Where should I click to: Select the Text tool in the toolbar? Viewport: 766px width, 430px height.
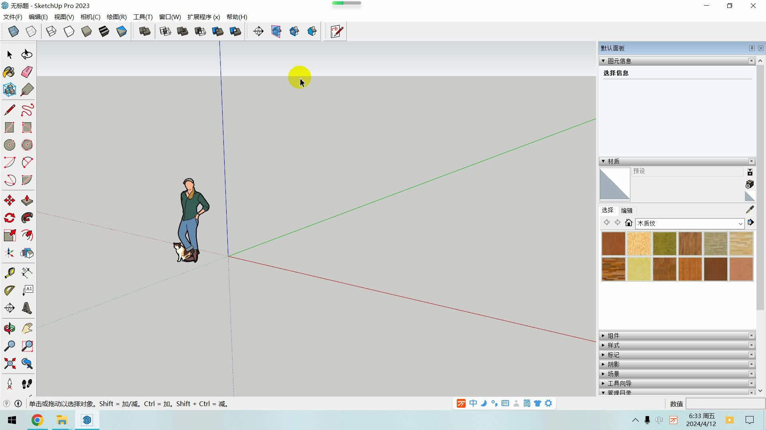27,290
